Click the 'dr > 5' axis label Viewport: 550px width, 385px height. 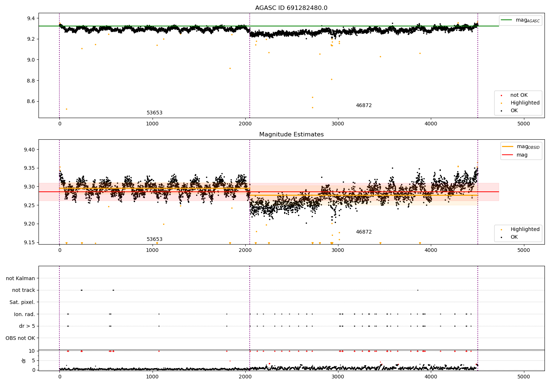tap(27, 326)
